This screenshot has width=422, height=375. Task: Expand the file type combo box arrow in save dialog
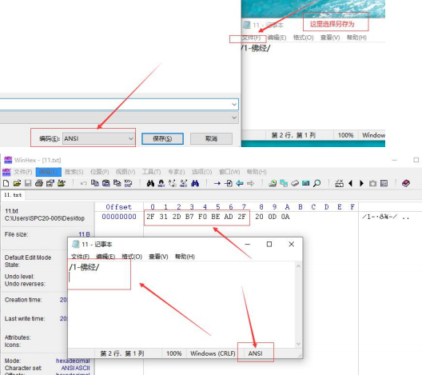coord(234,118)
